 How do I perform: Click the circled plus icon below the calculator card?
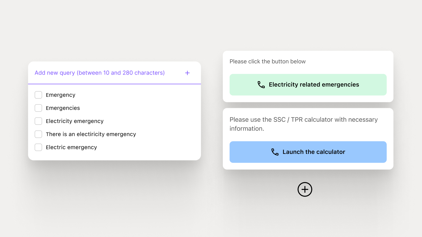point(305,189)
